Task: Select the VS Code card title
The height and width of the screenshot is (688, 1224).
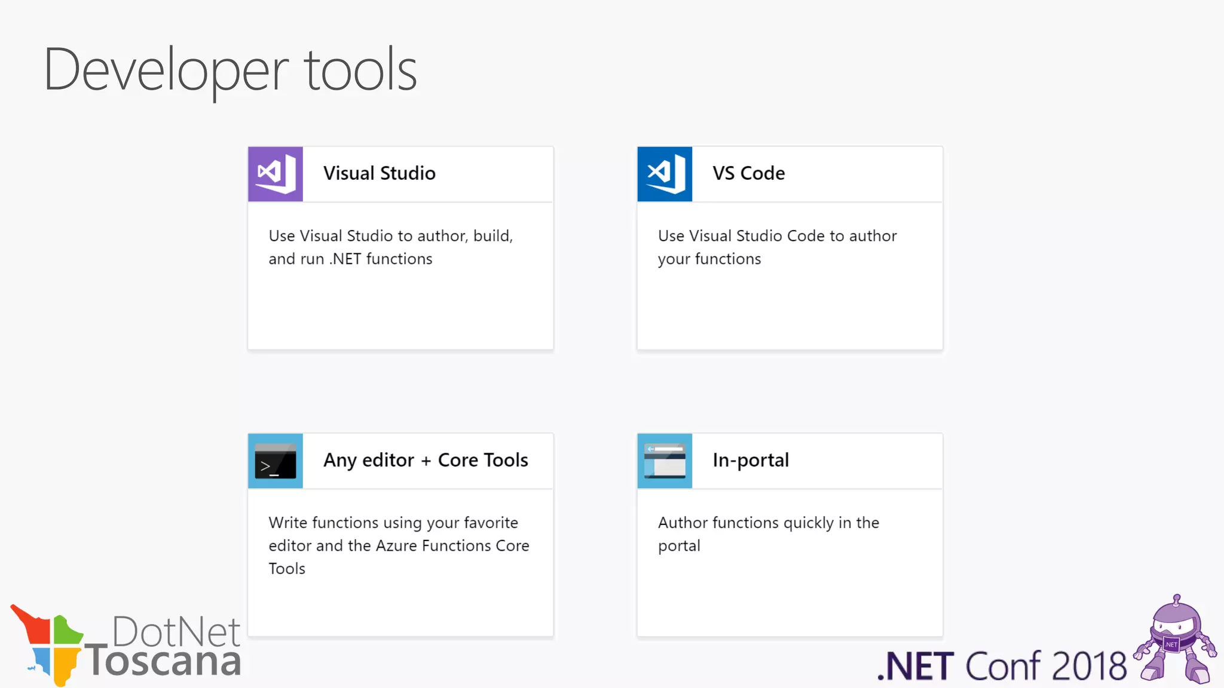Action: pyautogui.click(x=748, y=173)
